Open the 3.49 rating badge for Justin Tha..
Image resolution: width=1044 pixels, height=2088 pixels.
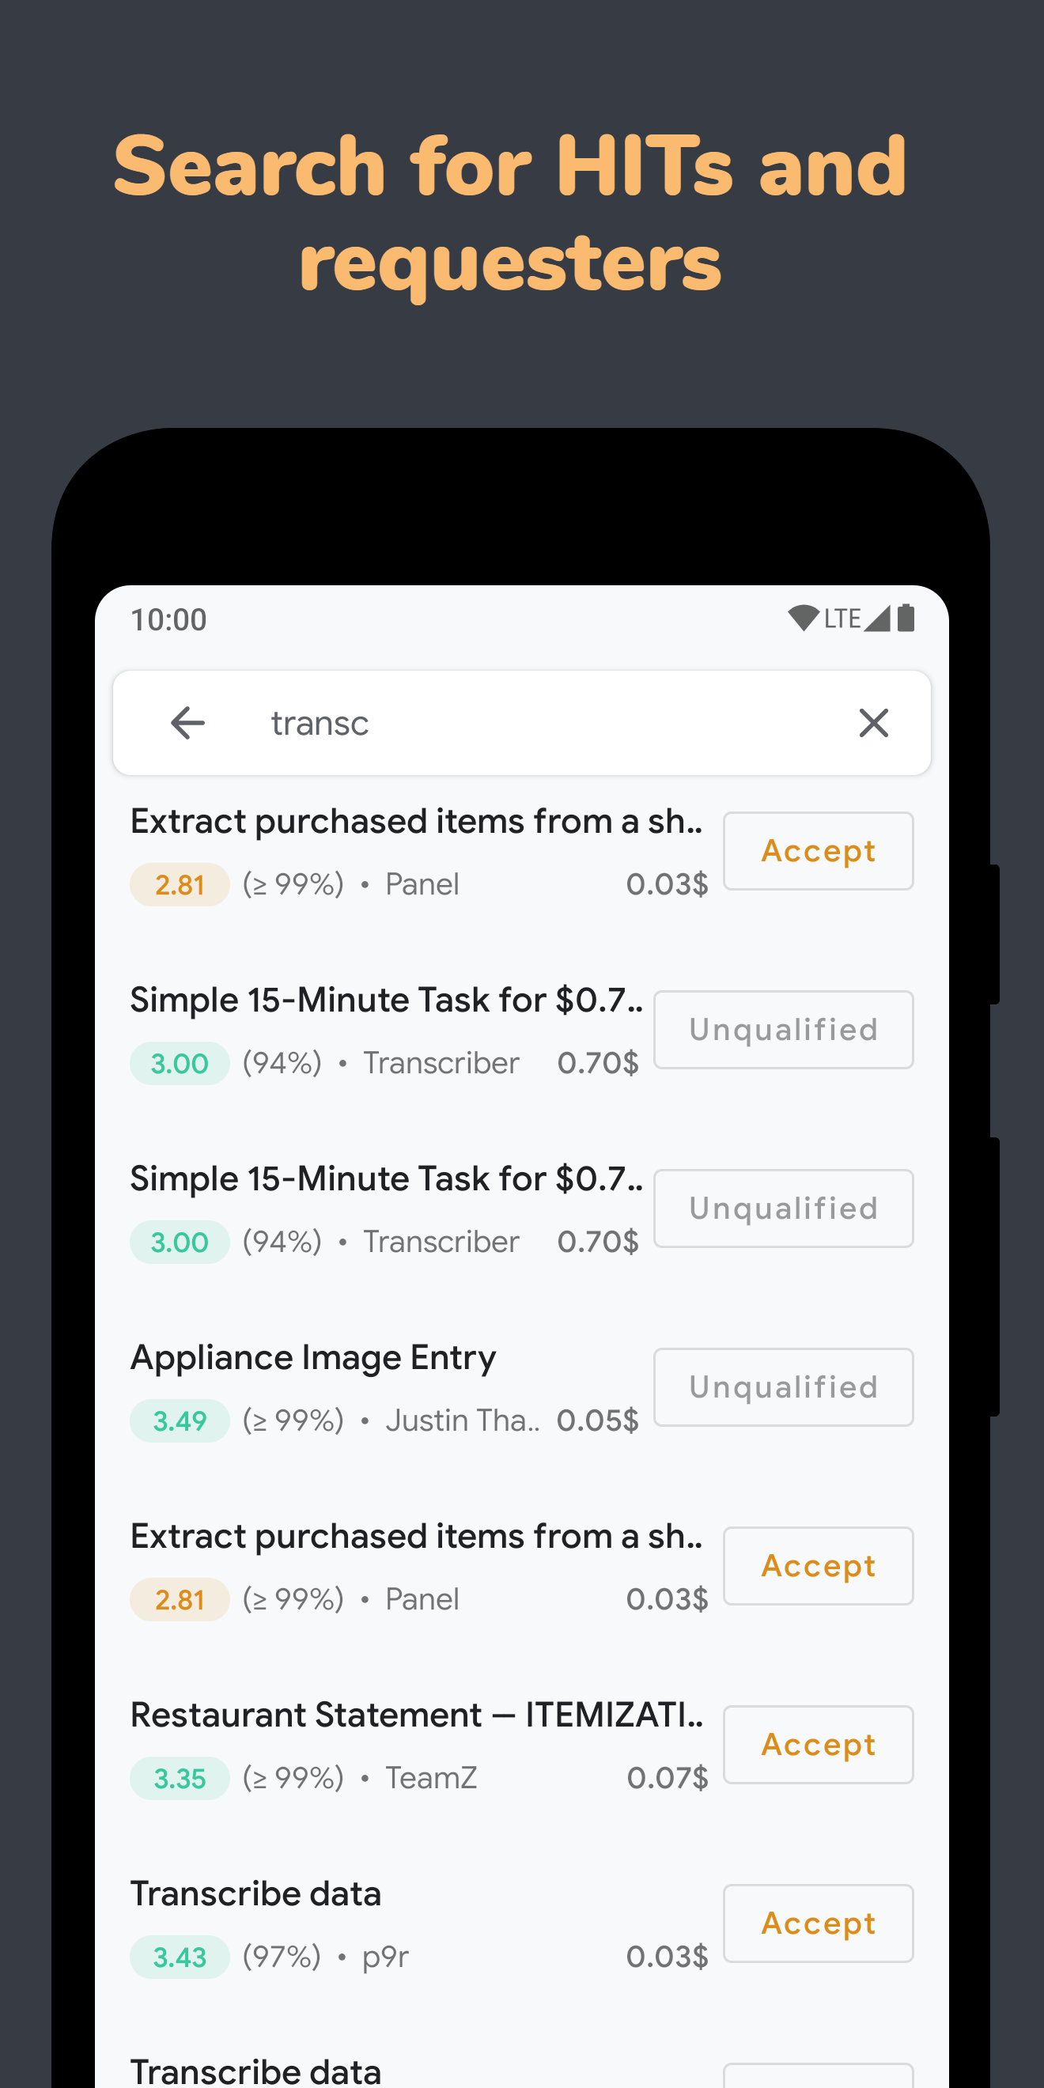point(179,1421)
